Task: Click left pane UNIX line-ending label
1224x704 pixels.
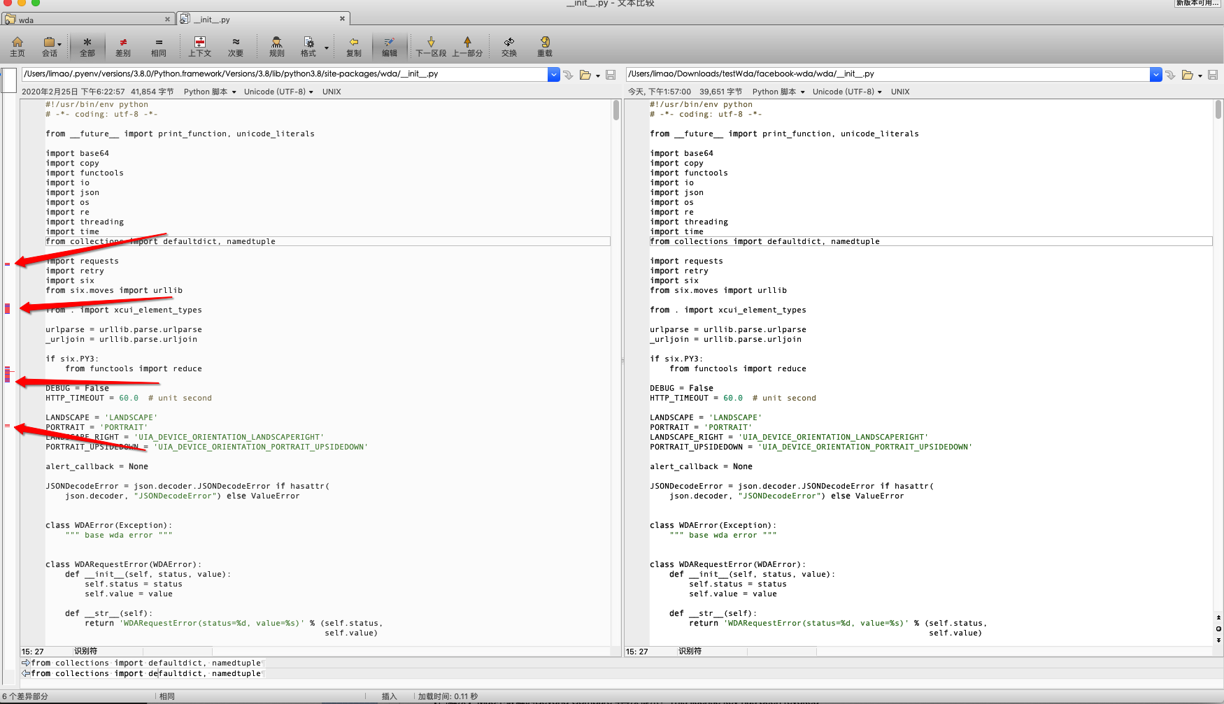Action: pos(332,92)
